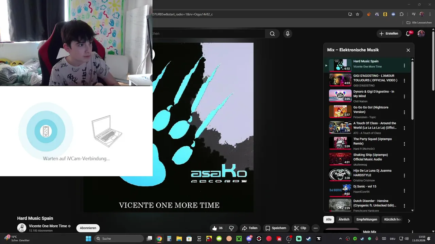The width and height of the screenshot is (435, 244).
Task: Open the Chrome extensions puzzle icon
Action: pos(401,14)
